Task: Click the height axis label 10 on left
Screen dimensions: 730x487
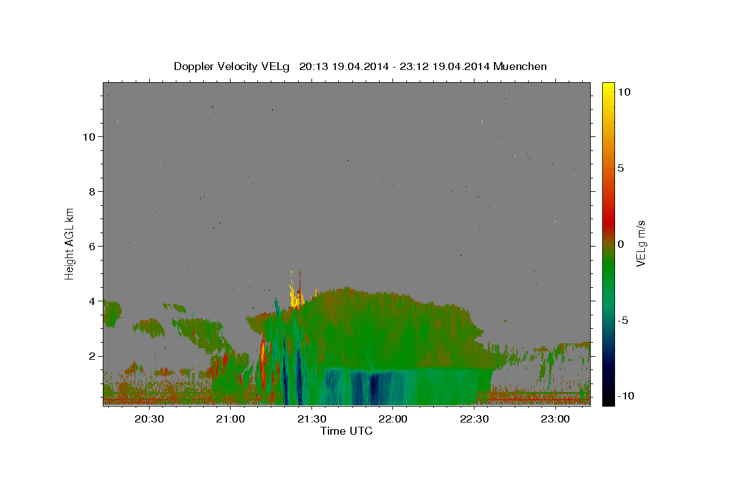Action: tap(90, 137)
